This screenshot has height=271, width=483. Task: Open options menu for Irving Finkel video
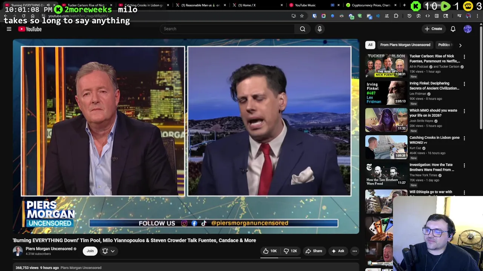coord(464,84)
